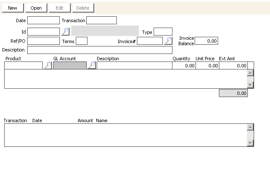
Task: Click the Date column header of transaction list
Action: [x=37, y=120]
